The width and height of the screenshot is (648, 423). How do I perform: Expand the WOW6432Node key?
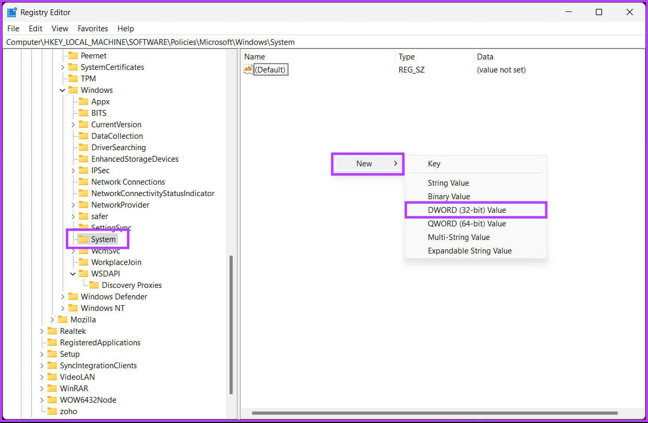click(x=42, y=400)
